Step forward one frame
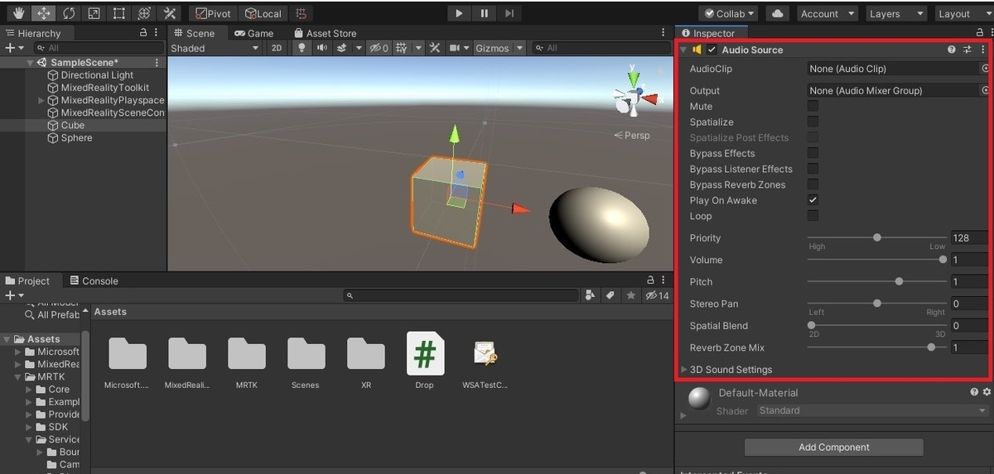Screen dimensions: 994x474 tap(509, 13)
